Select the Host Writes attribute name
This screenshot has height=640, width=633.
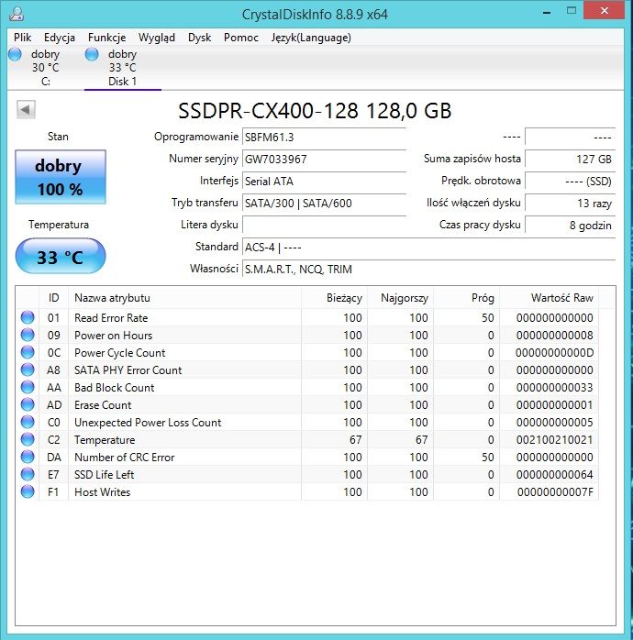tap(102, 492)
